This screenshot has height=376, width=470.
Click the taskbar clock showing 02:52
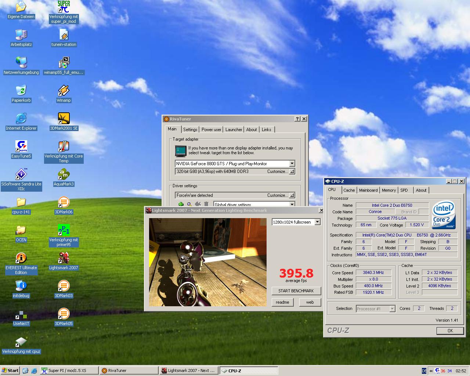461,371
